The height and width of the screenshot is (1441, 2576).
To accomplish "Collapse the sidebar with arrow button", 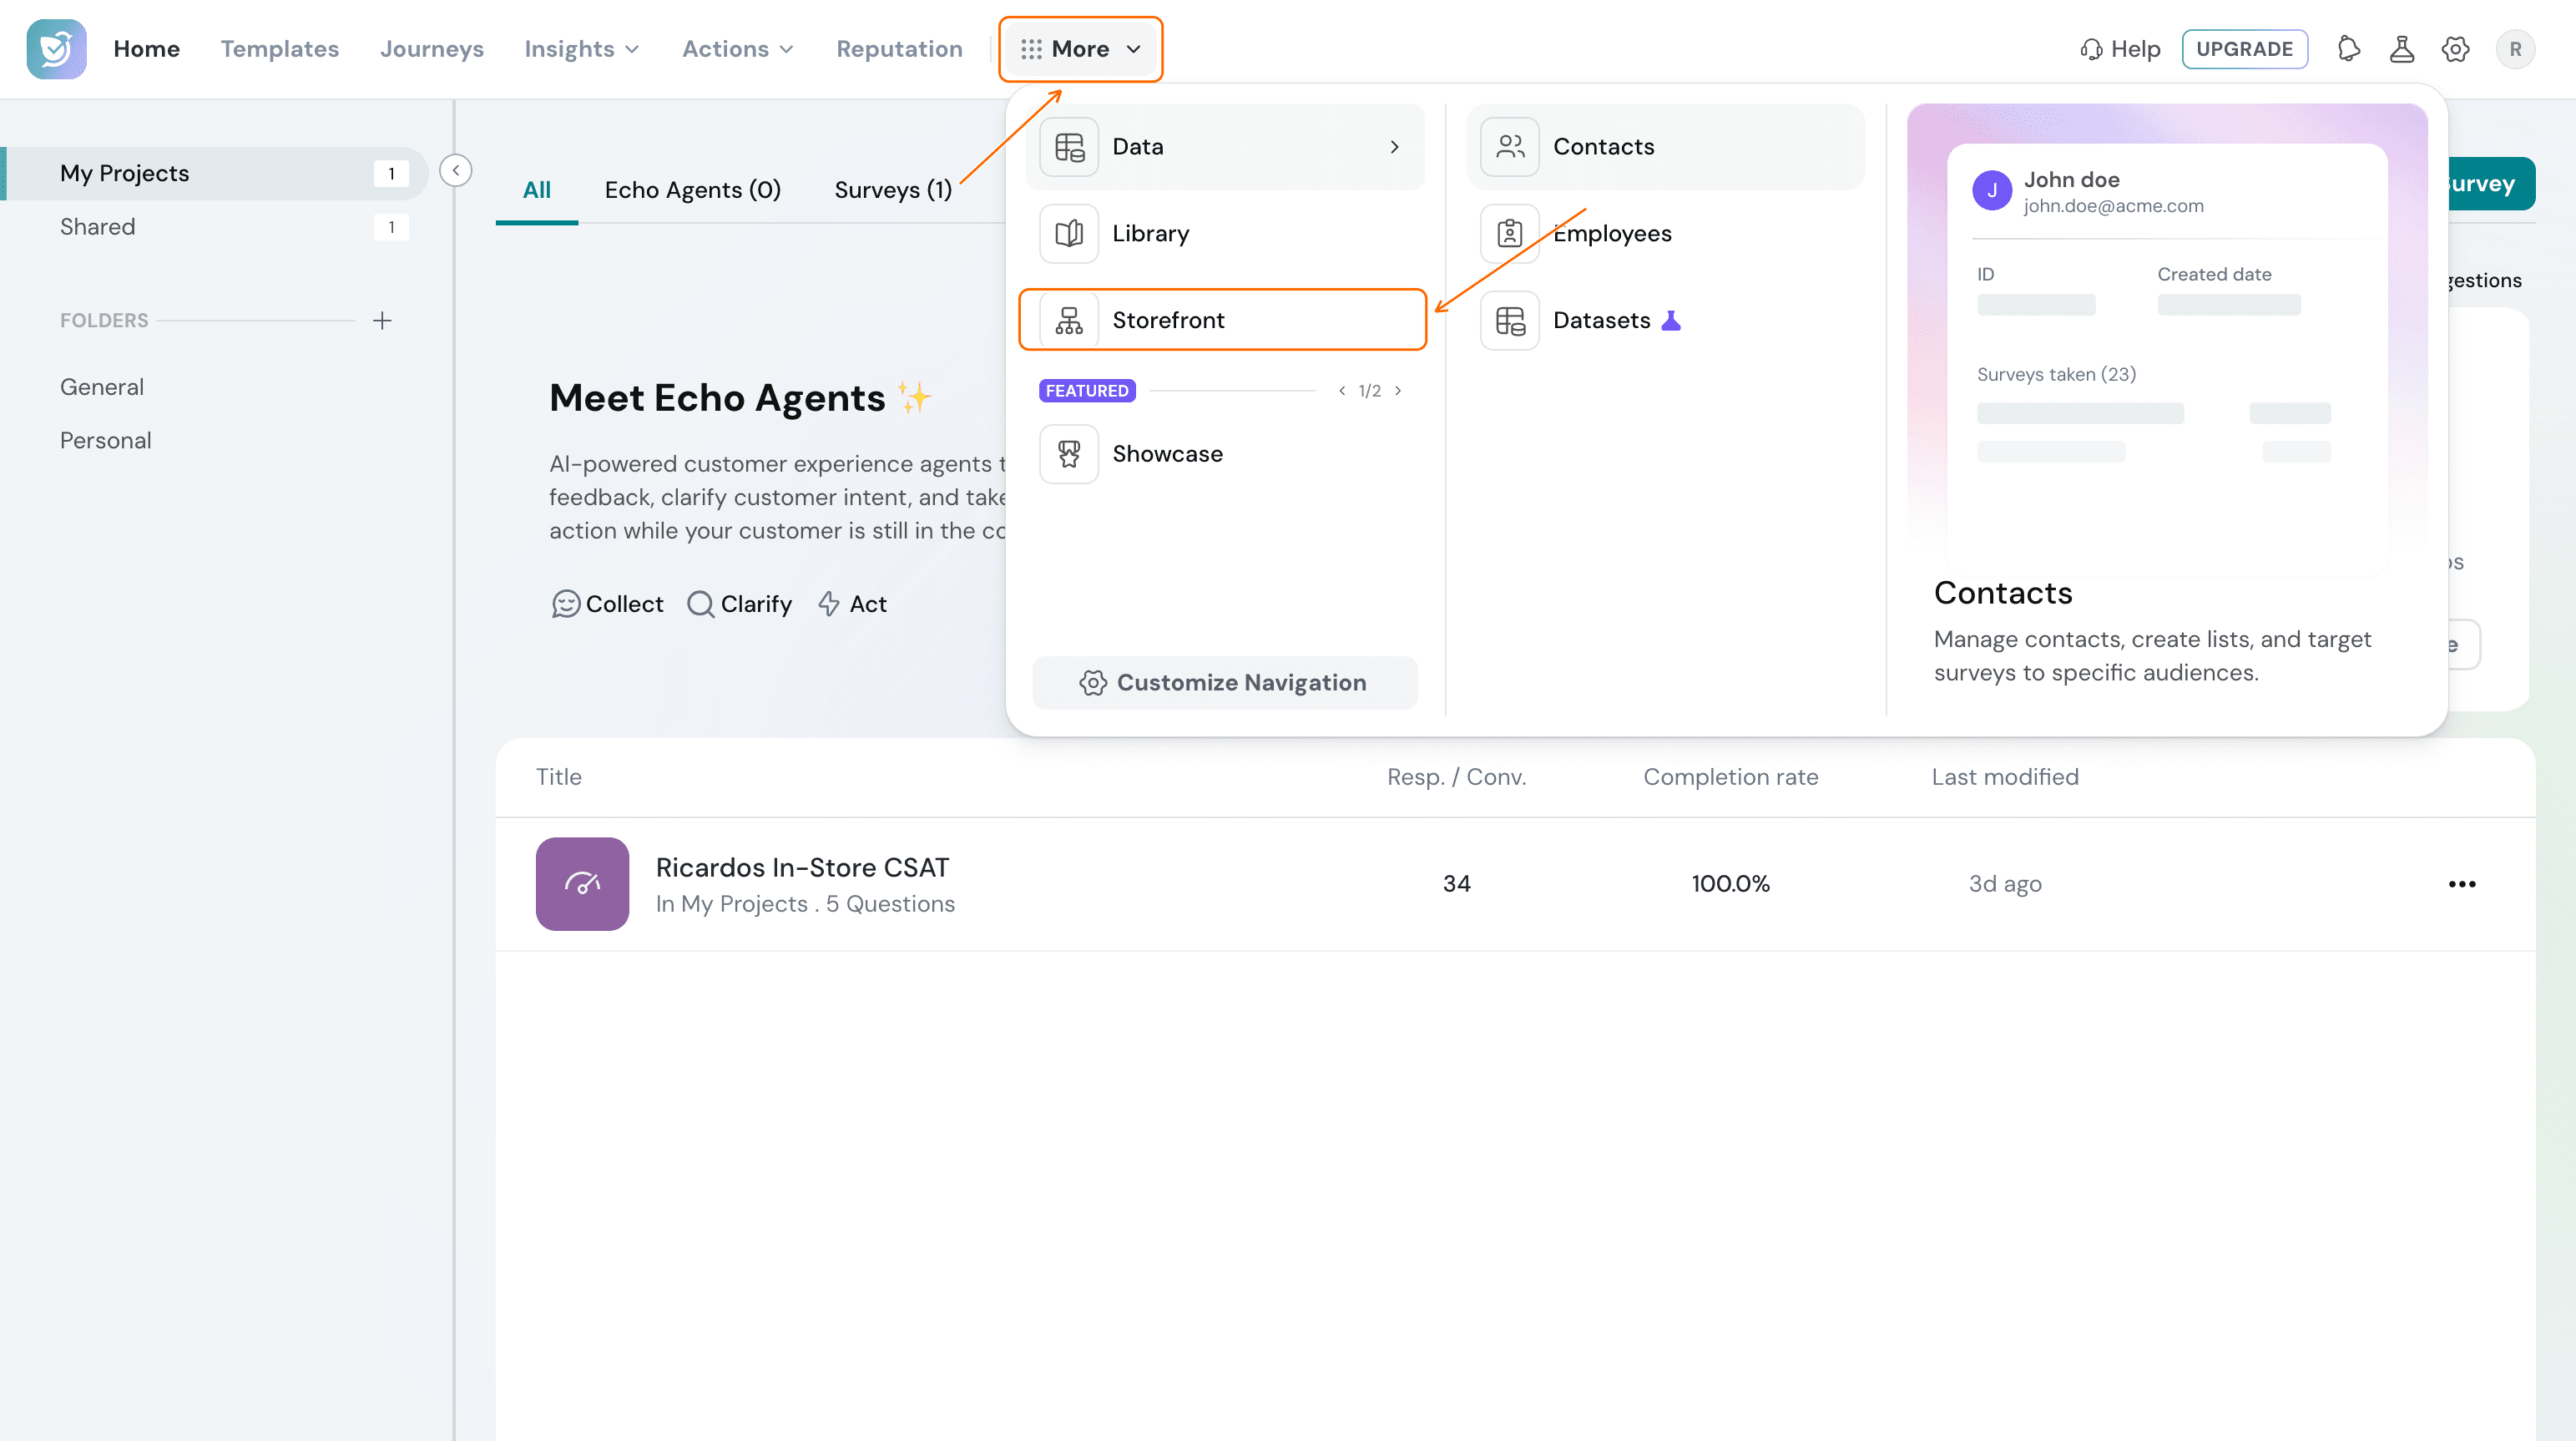I will pyautogui.click(x=456, y=170).
